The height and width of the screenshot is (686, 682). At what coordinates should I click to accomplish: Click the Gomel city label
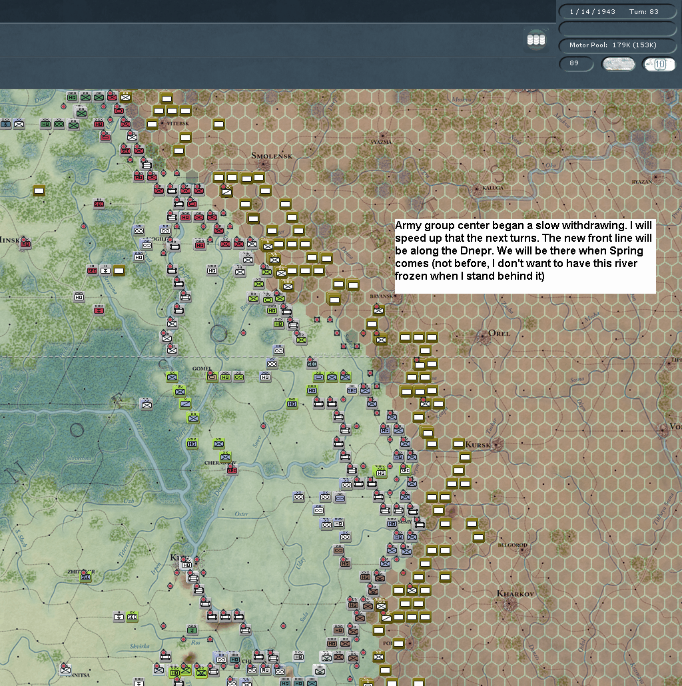(x=201, y=369)
